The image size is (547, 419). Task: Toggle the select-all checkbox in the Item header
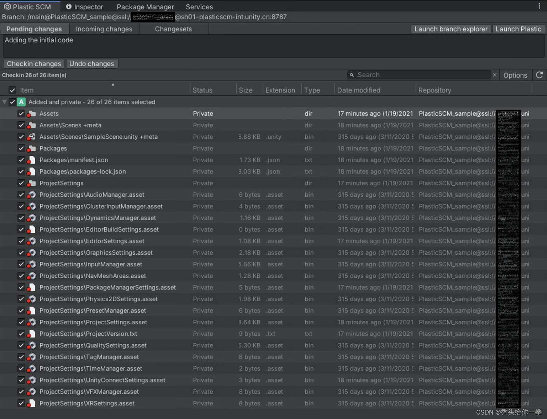pyautogui.click(x=13, y=90)
